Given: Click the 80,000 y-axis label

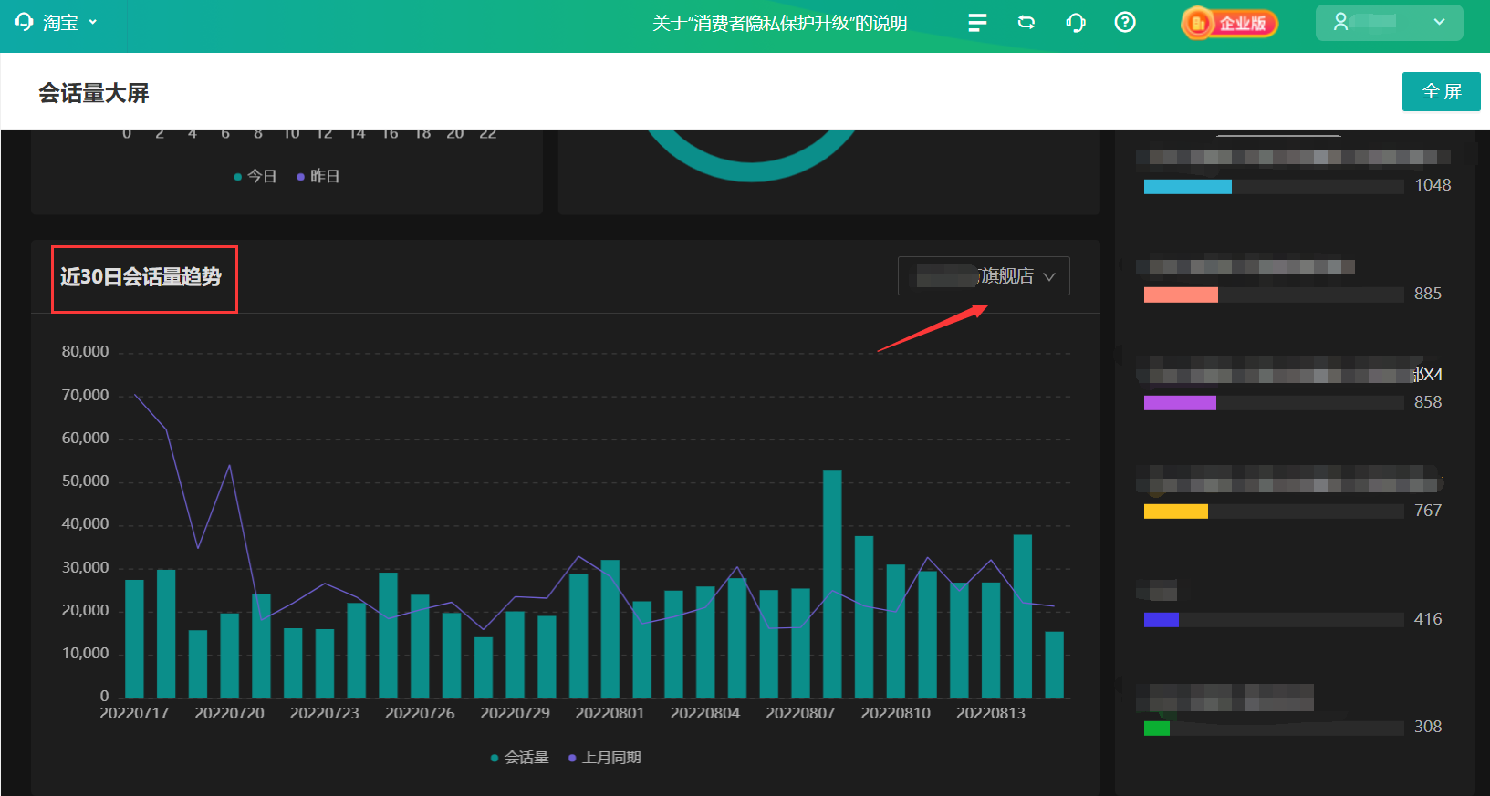Looking at the screenshot, I should [x=85, y=352].
